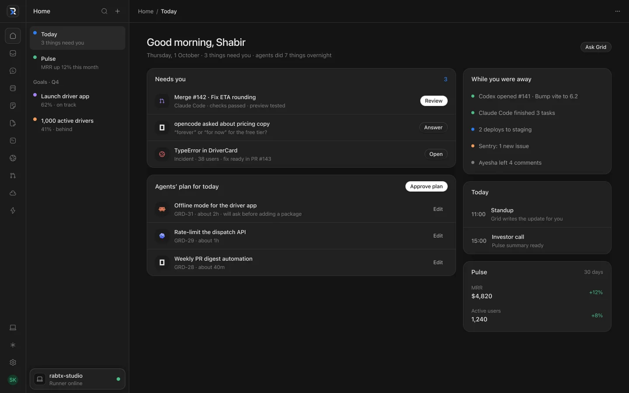The height and width of the screenshot is (393, 629).
Task: Open the pull requests icon in sidebar
Action: [13, 176]
